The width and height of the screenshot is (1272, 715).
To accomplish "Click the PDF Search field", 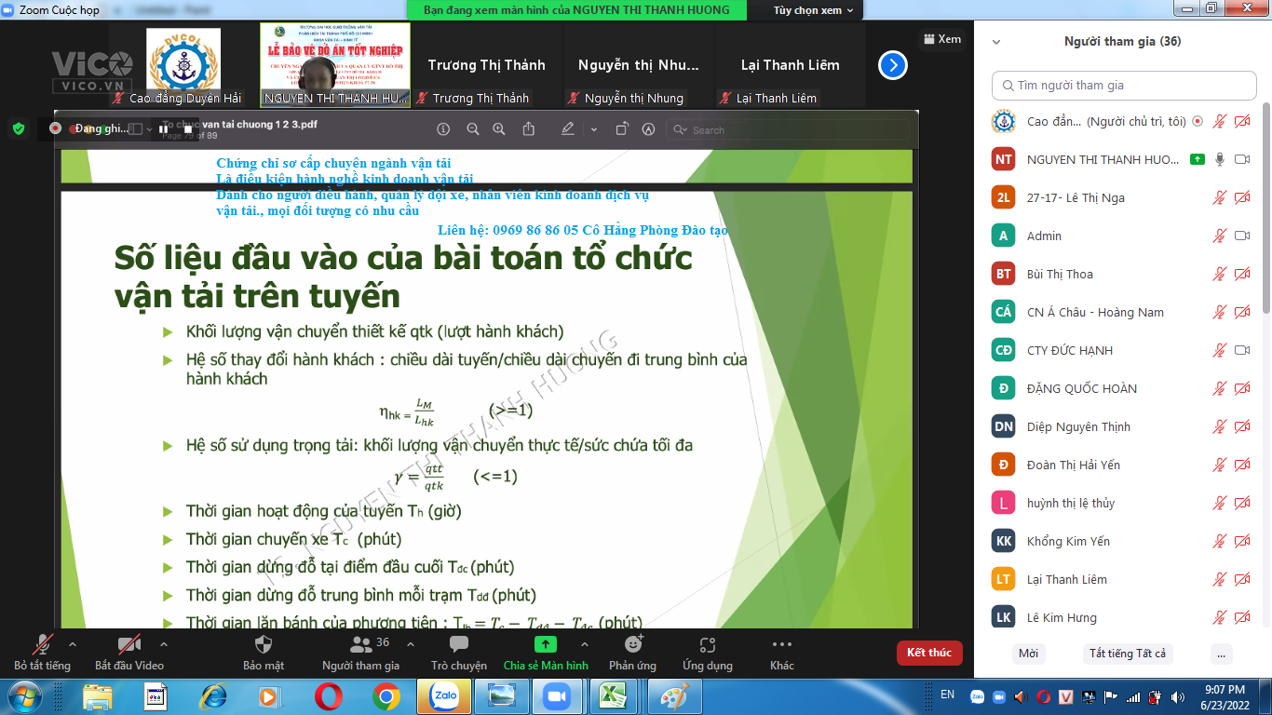I will 791,130.
